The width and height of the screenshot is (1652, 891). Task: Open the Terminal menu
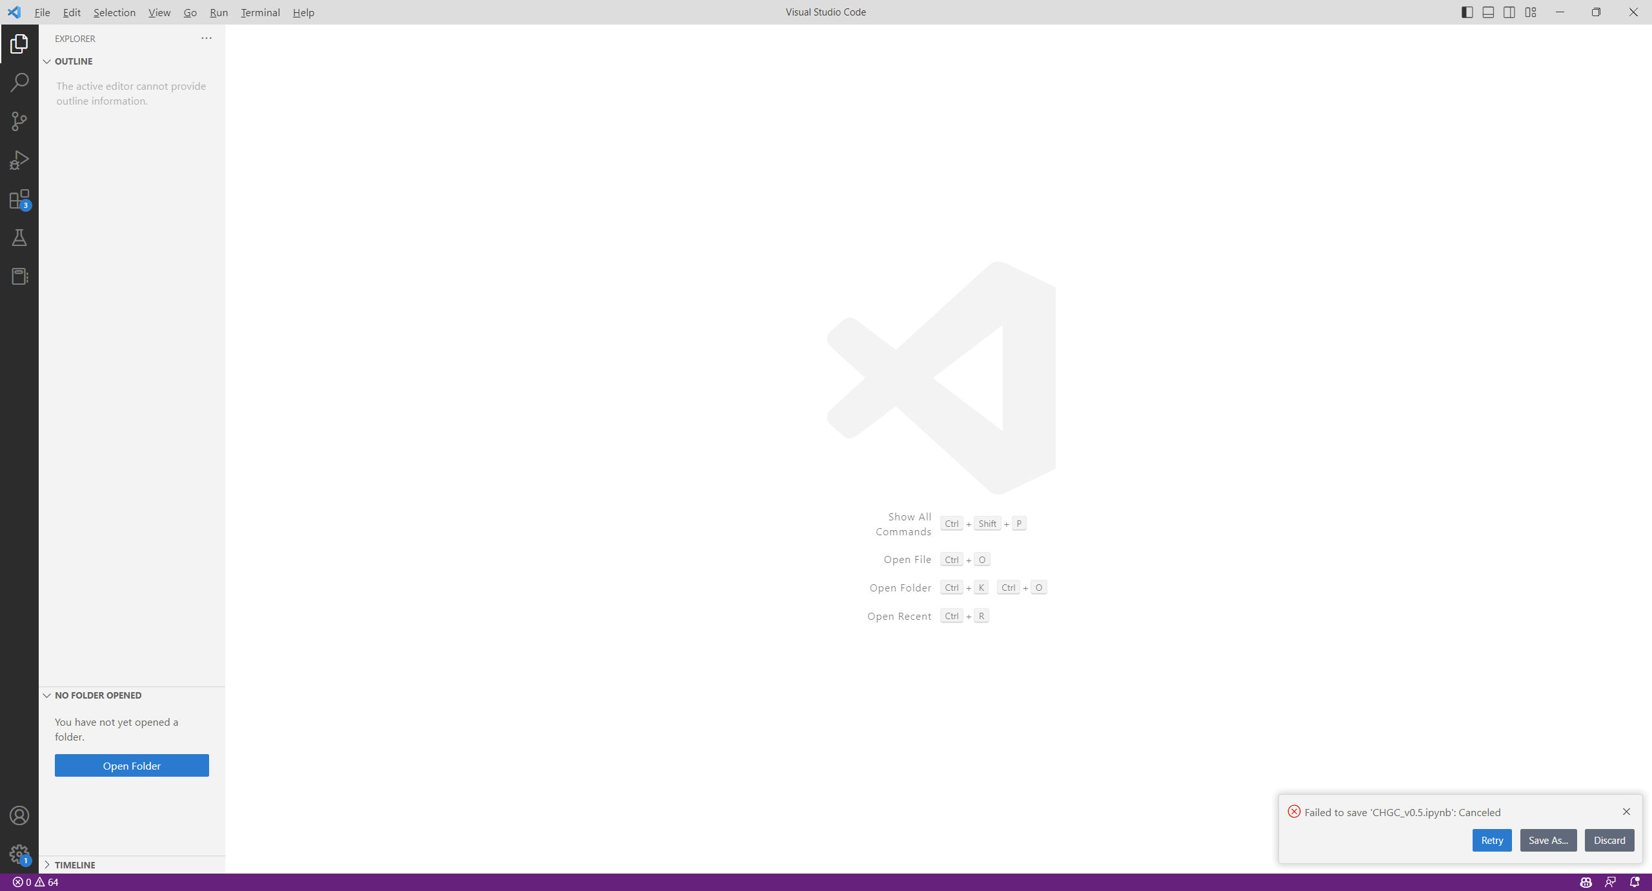(260, 12)
